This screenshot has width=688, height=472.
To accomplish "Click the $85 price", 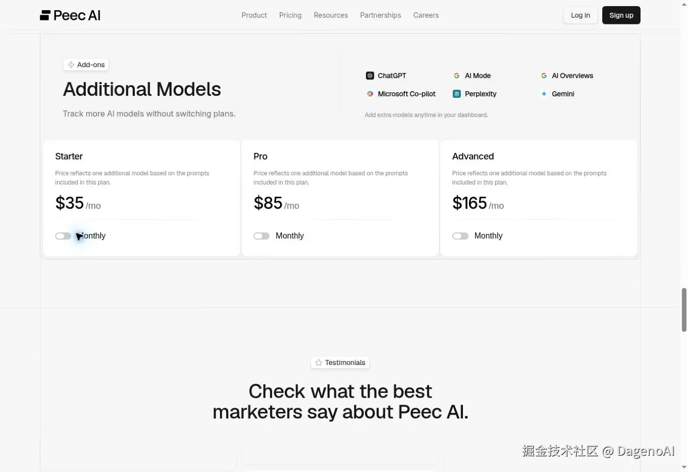I will click(x=268, y=203).
